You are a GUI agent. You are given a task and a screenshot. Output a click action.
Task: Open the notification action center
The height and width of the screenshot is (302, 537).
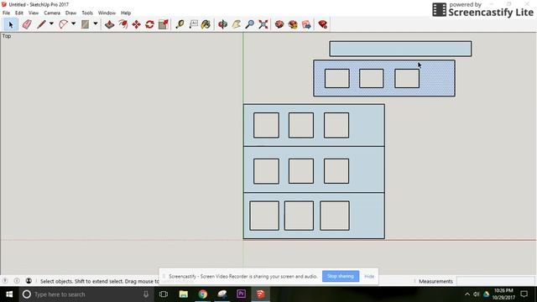click(524, 294)
